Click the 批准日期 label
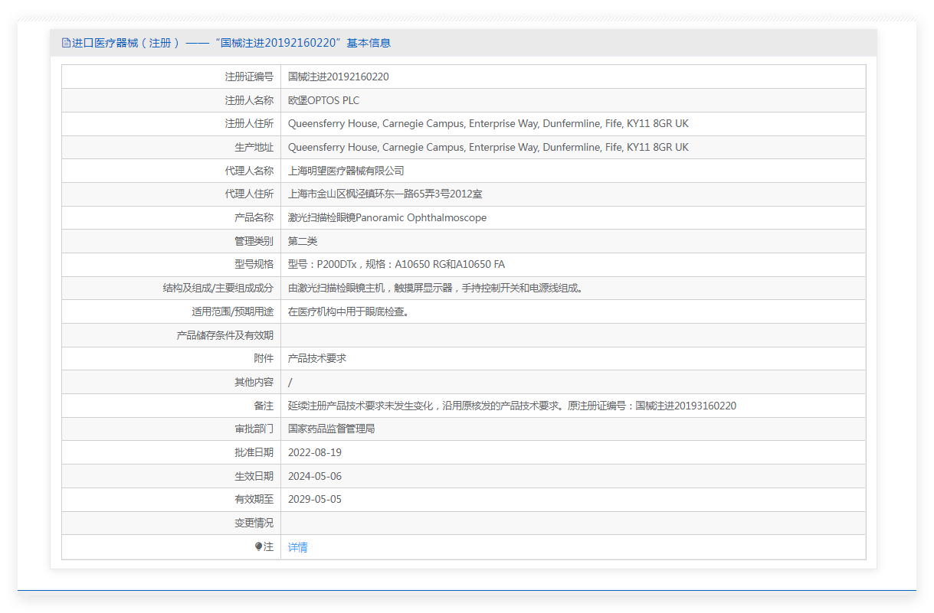The image size is (934, 613). [x=254, y=452]
